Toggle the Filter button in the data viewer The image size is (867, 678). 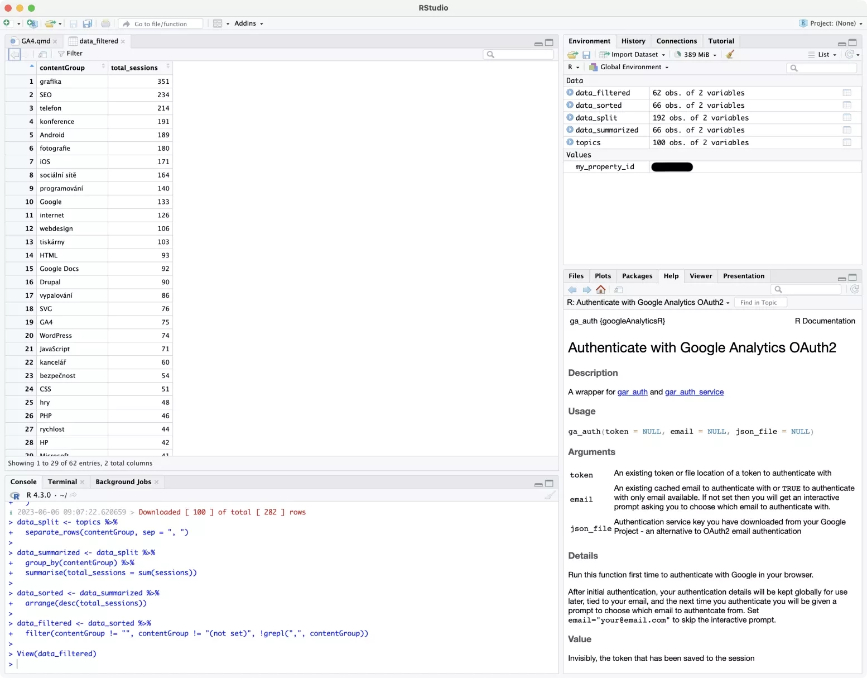click(70, 54)
